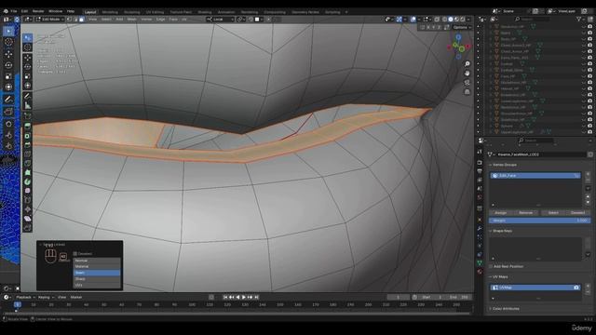Play the animation in the timeline
596x335 pixels.
[x=244, y=298]
